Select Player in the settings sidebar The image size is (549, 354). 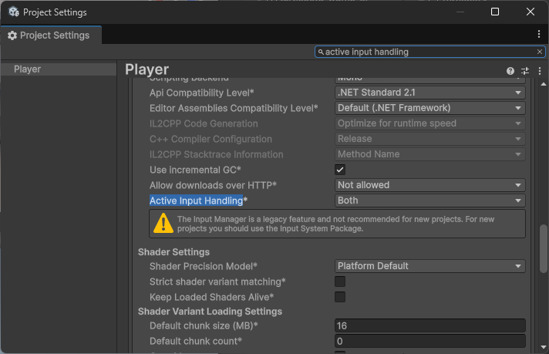[28, 69]
